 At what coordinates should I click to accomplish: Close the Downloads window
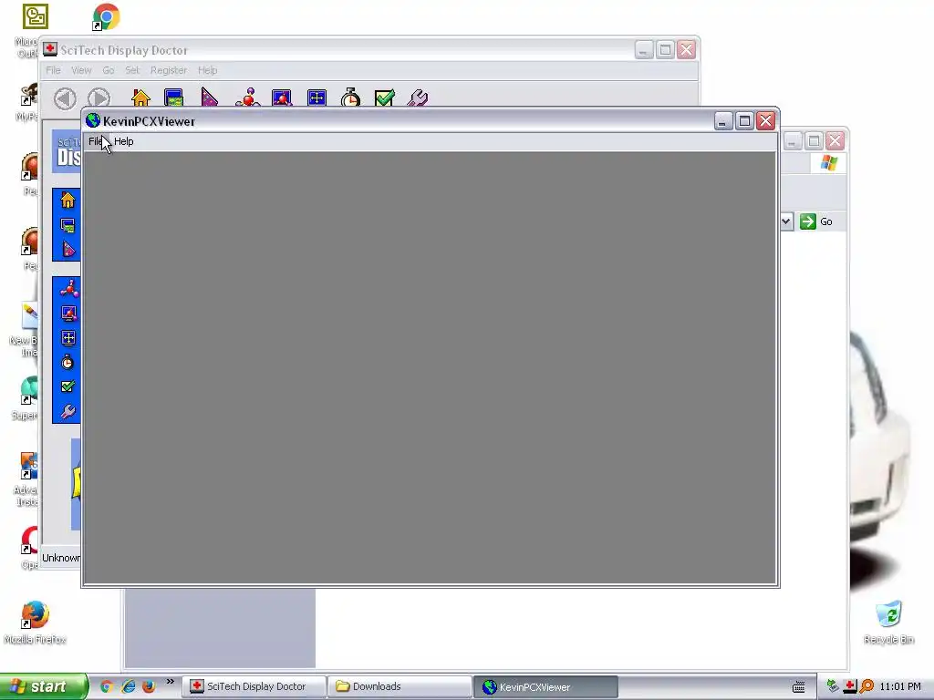click(835, 141)
